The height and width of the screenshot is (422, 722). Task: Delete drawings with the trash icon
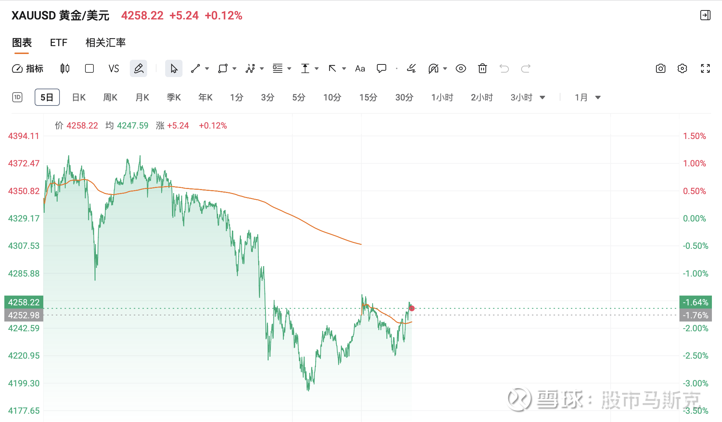click(482, 68)
